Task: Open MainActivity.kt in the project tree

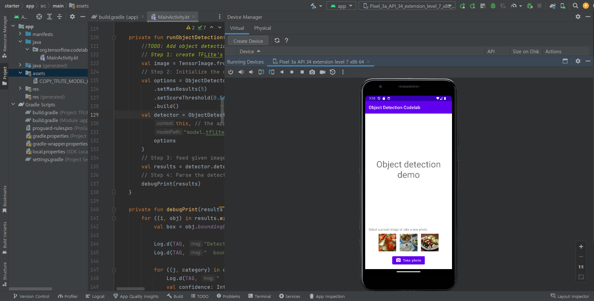Action: pos(59,58)
